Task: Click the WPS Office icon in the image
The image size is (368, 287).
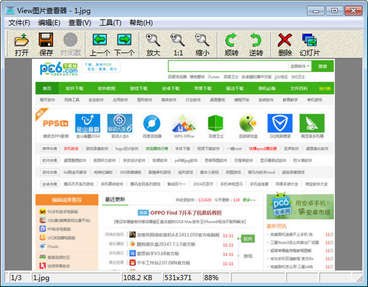Action: point(184,123)
